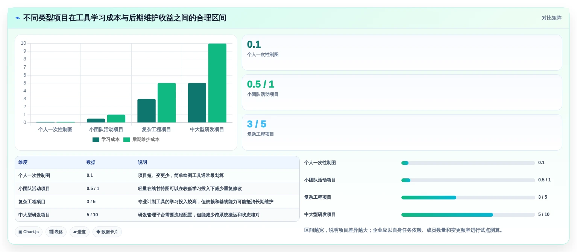
Task: Click description 项目短、变更少，简单绘图工具通常最划算
Action: pyautogui.click(x=181, y=175)
